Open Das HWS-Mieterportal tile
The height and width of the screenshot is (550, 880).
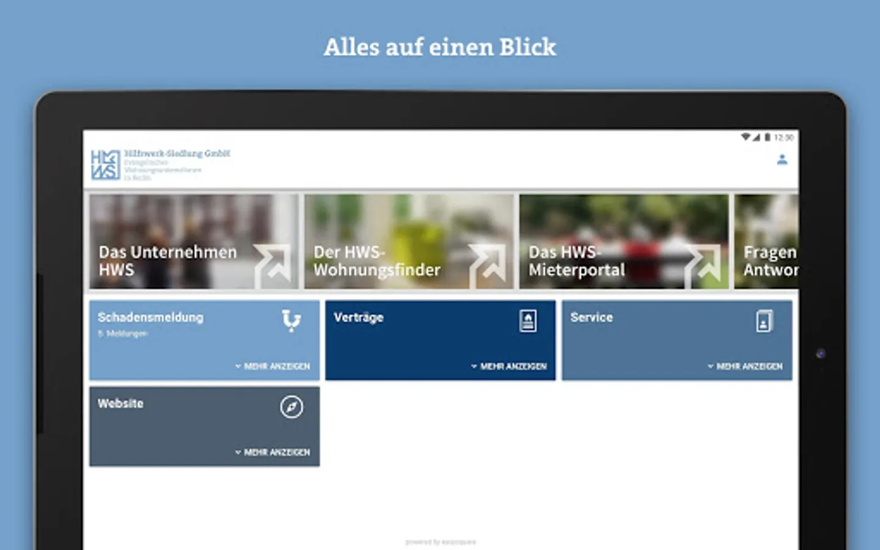(624, 241)
